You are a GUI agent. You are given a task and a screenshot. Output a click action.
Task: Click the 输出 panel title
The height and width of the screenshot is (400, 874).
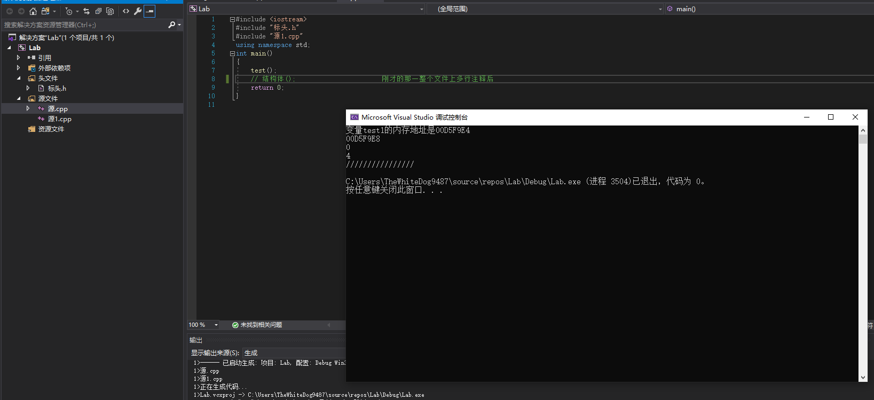click(x=196, y=340)
